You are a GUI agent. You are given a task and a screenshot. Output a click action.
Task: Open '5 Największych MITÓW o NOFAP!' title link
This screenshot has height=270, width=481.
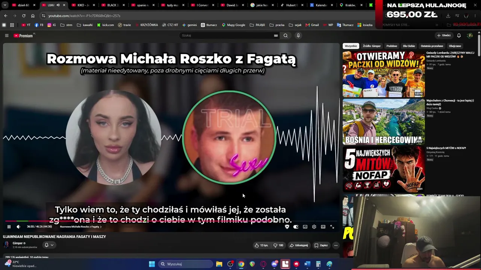(x=446, y=148)
